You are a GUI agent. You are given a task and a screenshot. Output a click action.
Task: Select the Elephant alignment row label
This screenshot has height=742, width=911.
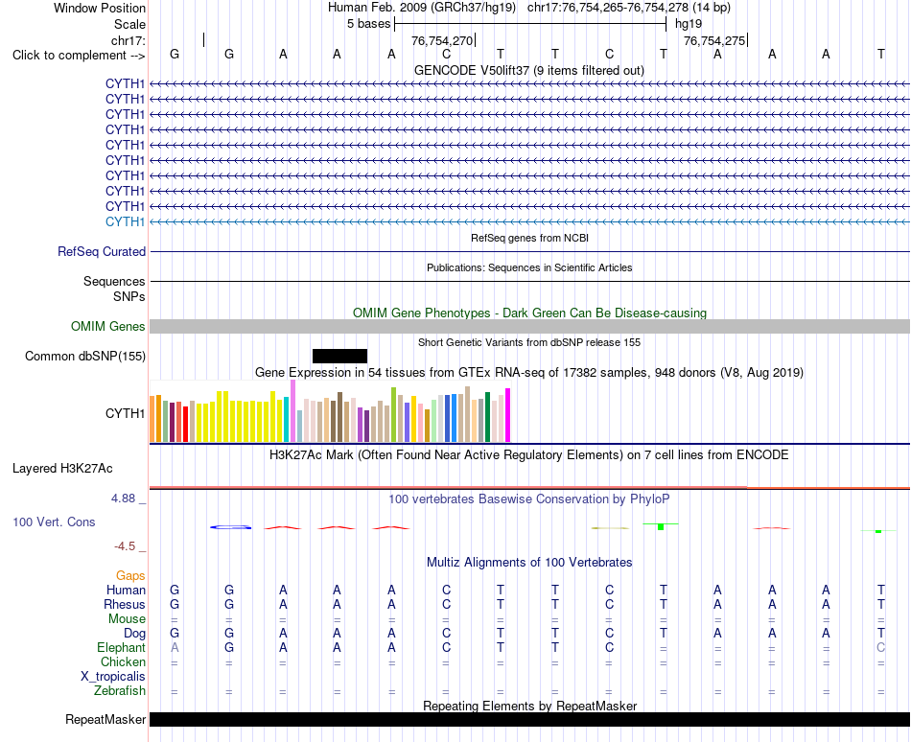coord(121,647)
